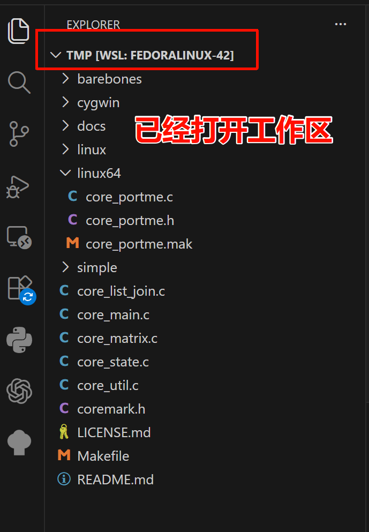Open the Search view icon
The width and height of the screenshot is (369, 532).
(x=19, y=82)
